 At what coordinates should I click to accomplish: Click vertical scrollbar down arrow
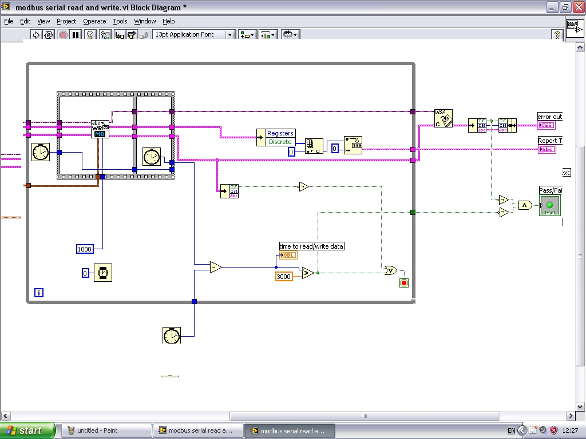580,406
